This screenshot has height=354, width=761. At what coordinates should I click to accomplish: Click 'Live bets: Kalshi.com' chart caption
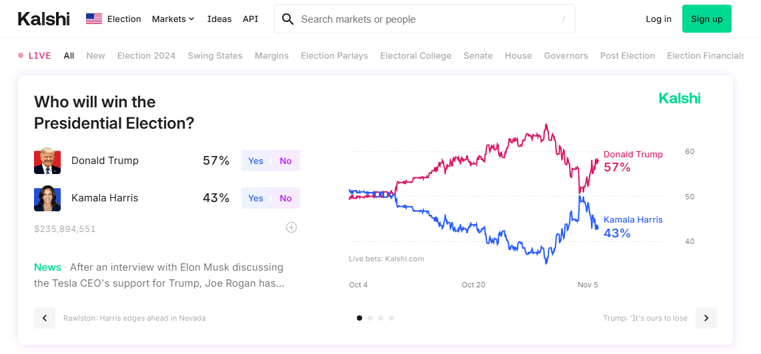(386, 259)
